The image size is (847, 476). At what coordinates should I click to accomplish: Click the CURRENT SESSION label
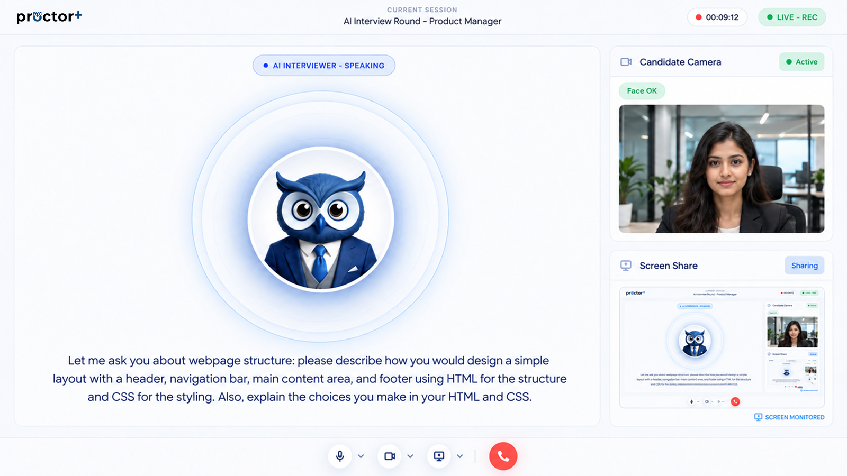click(x=422, y=10)
